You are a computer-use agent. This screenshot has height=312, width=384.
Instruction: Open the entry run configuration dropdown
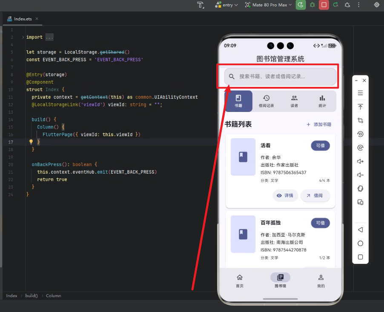(227, 5)
